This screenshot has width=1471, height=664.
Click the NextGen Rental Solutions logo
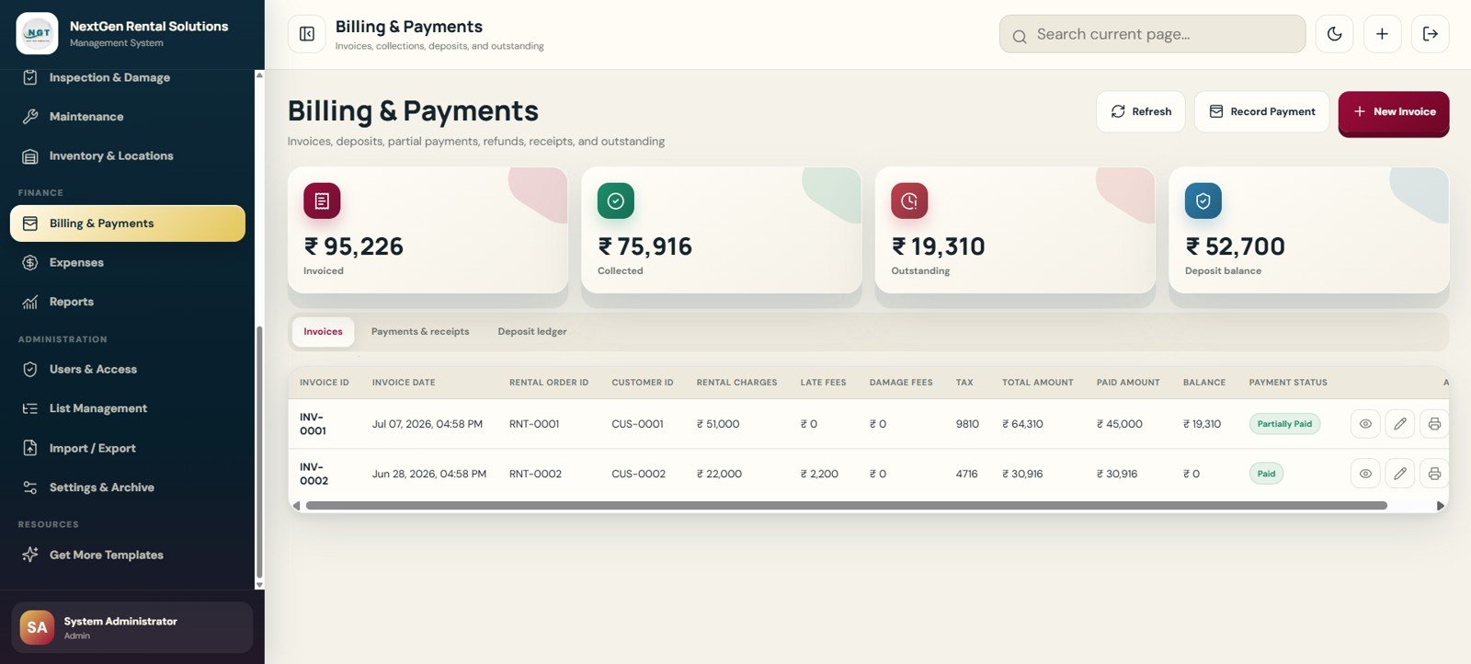pyautogui.click(x=37, y=33)
